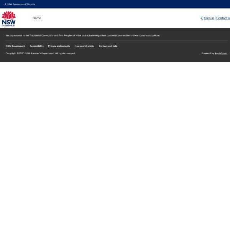
Task: Open the Sign in link
Action: point(209,18)
